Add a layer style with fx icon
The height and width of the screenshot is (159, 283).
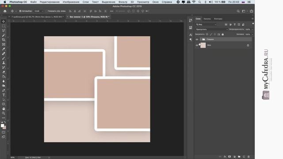[225, 157]
